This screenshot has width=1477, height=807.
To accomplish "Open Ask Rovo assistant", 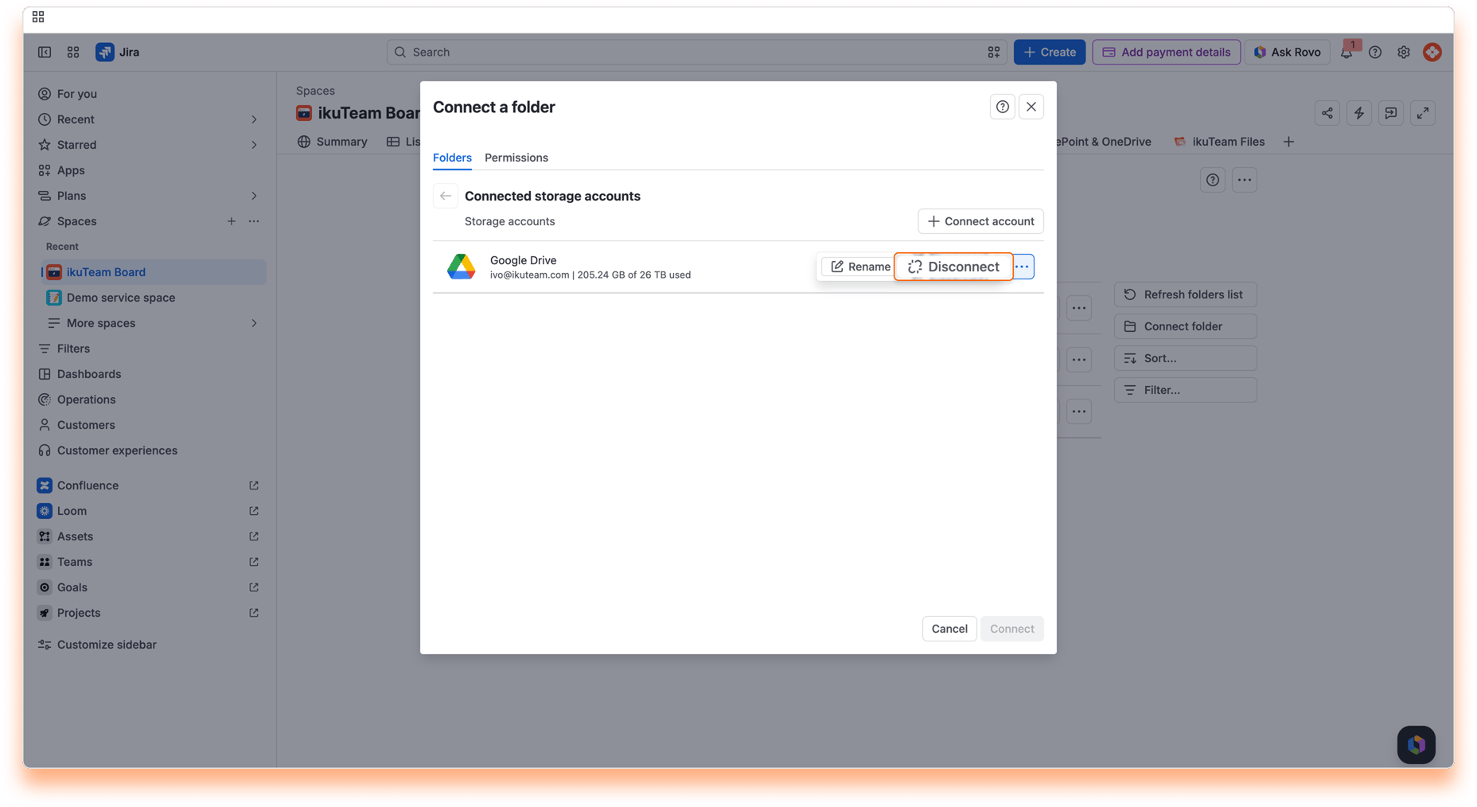I will coord(1287,52).
